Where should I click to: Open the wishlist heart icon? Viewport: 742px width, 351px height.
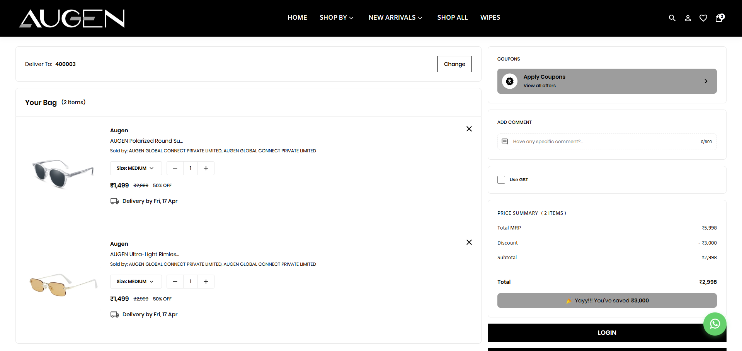point(703,18)
